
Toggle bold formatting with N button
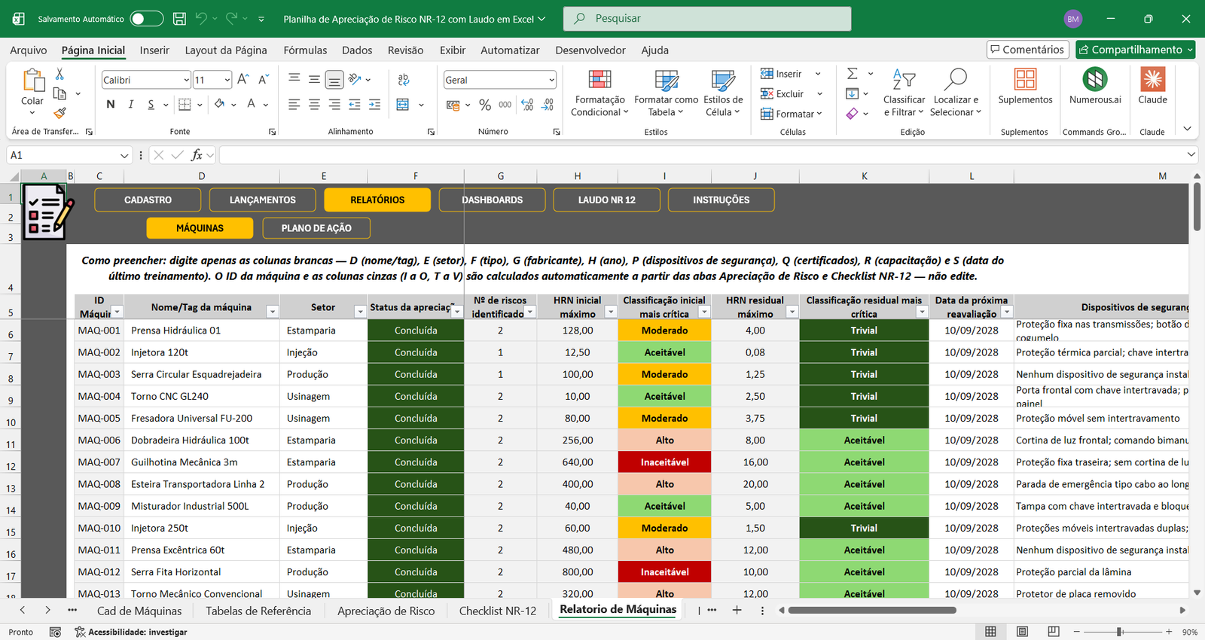[111, 105]
